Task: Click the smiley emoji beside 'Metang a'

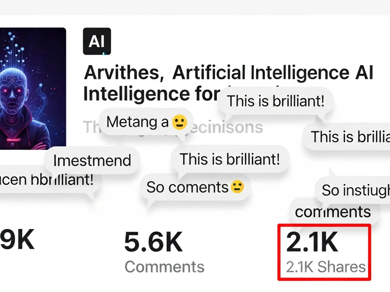Action: pos(180,122)
